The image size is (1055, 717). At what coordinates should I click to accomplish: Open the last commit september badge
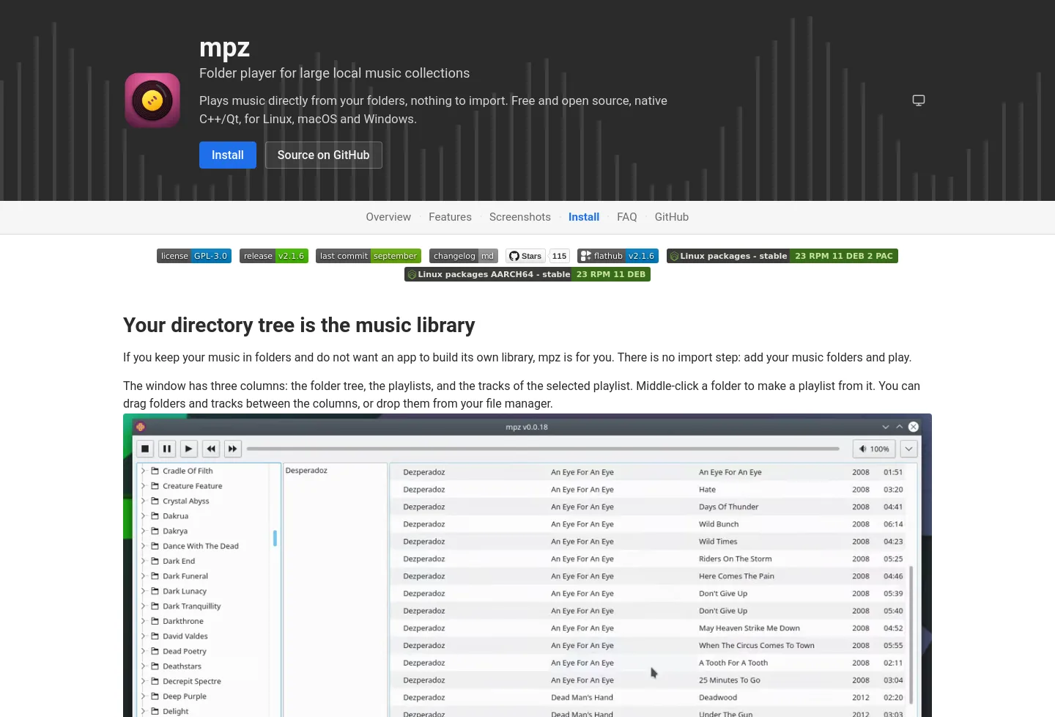pyautogui.click(x=369, y=256)
